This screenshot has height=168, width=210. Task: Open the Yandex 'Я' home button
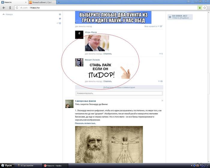tap(10, 8)
